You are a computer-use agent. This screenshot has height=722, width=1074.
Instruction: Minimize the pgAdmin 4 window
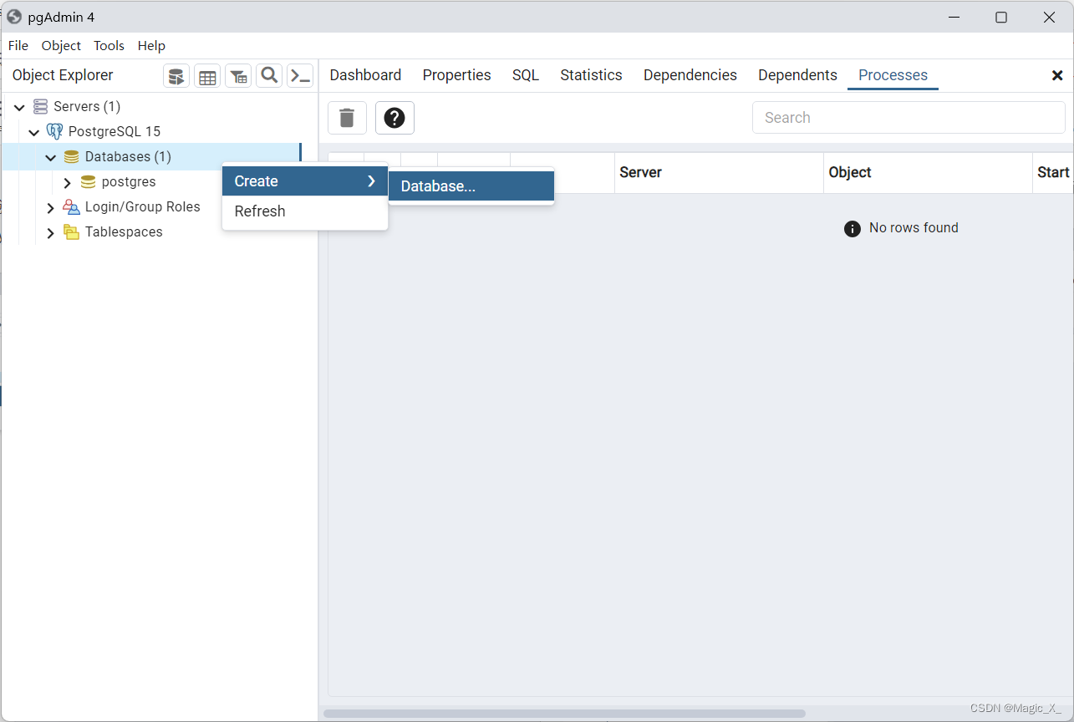pos(954,17)
